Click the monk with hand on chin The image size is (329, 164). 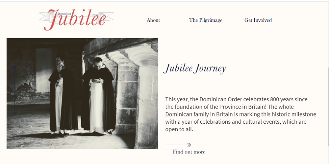point(61,94)
